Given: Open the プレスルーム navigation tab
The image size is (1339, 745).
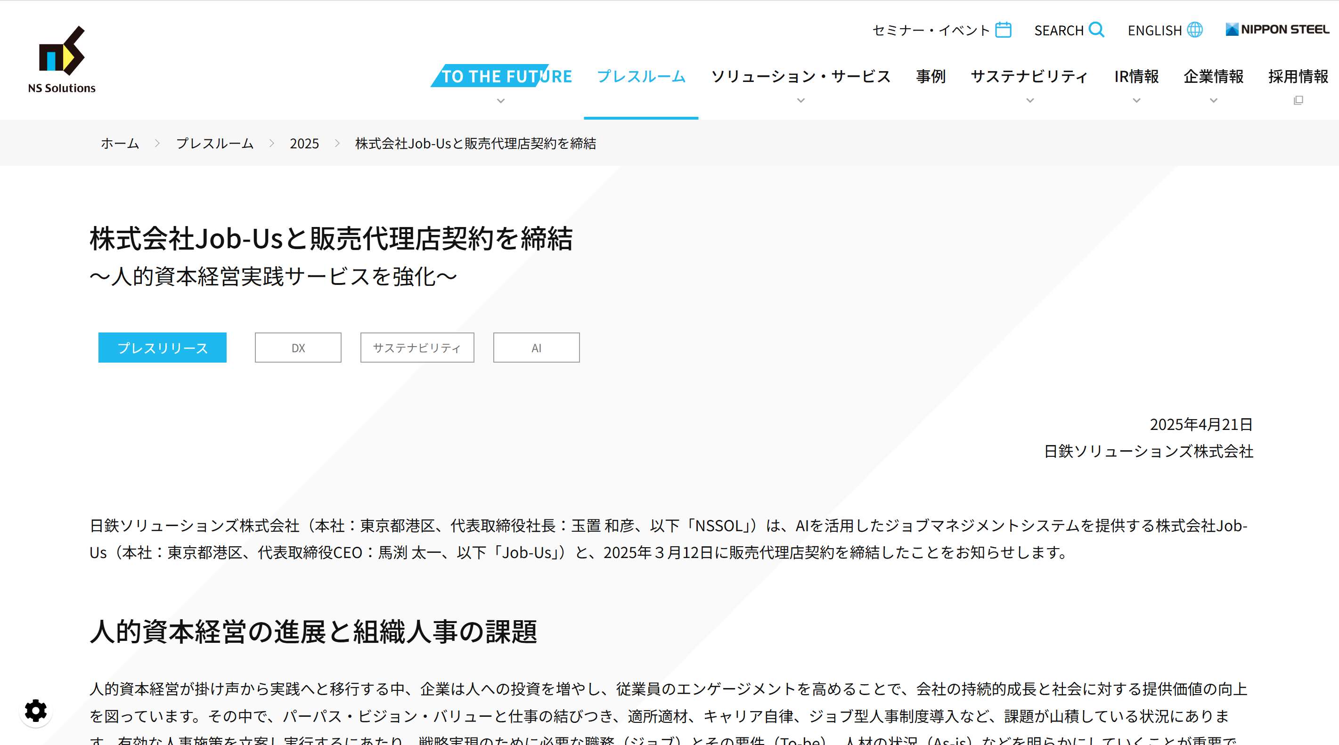Looking at the screenshot, I should tap(641, 76).
